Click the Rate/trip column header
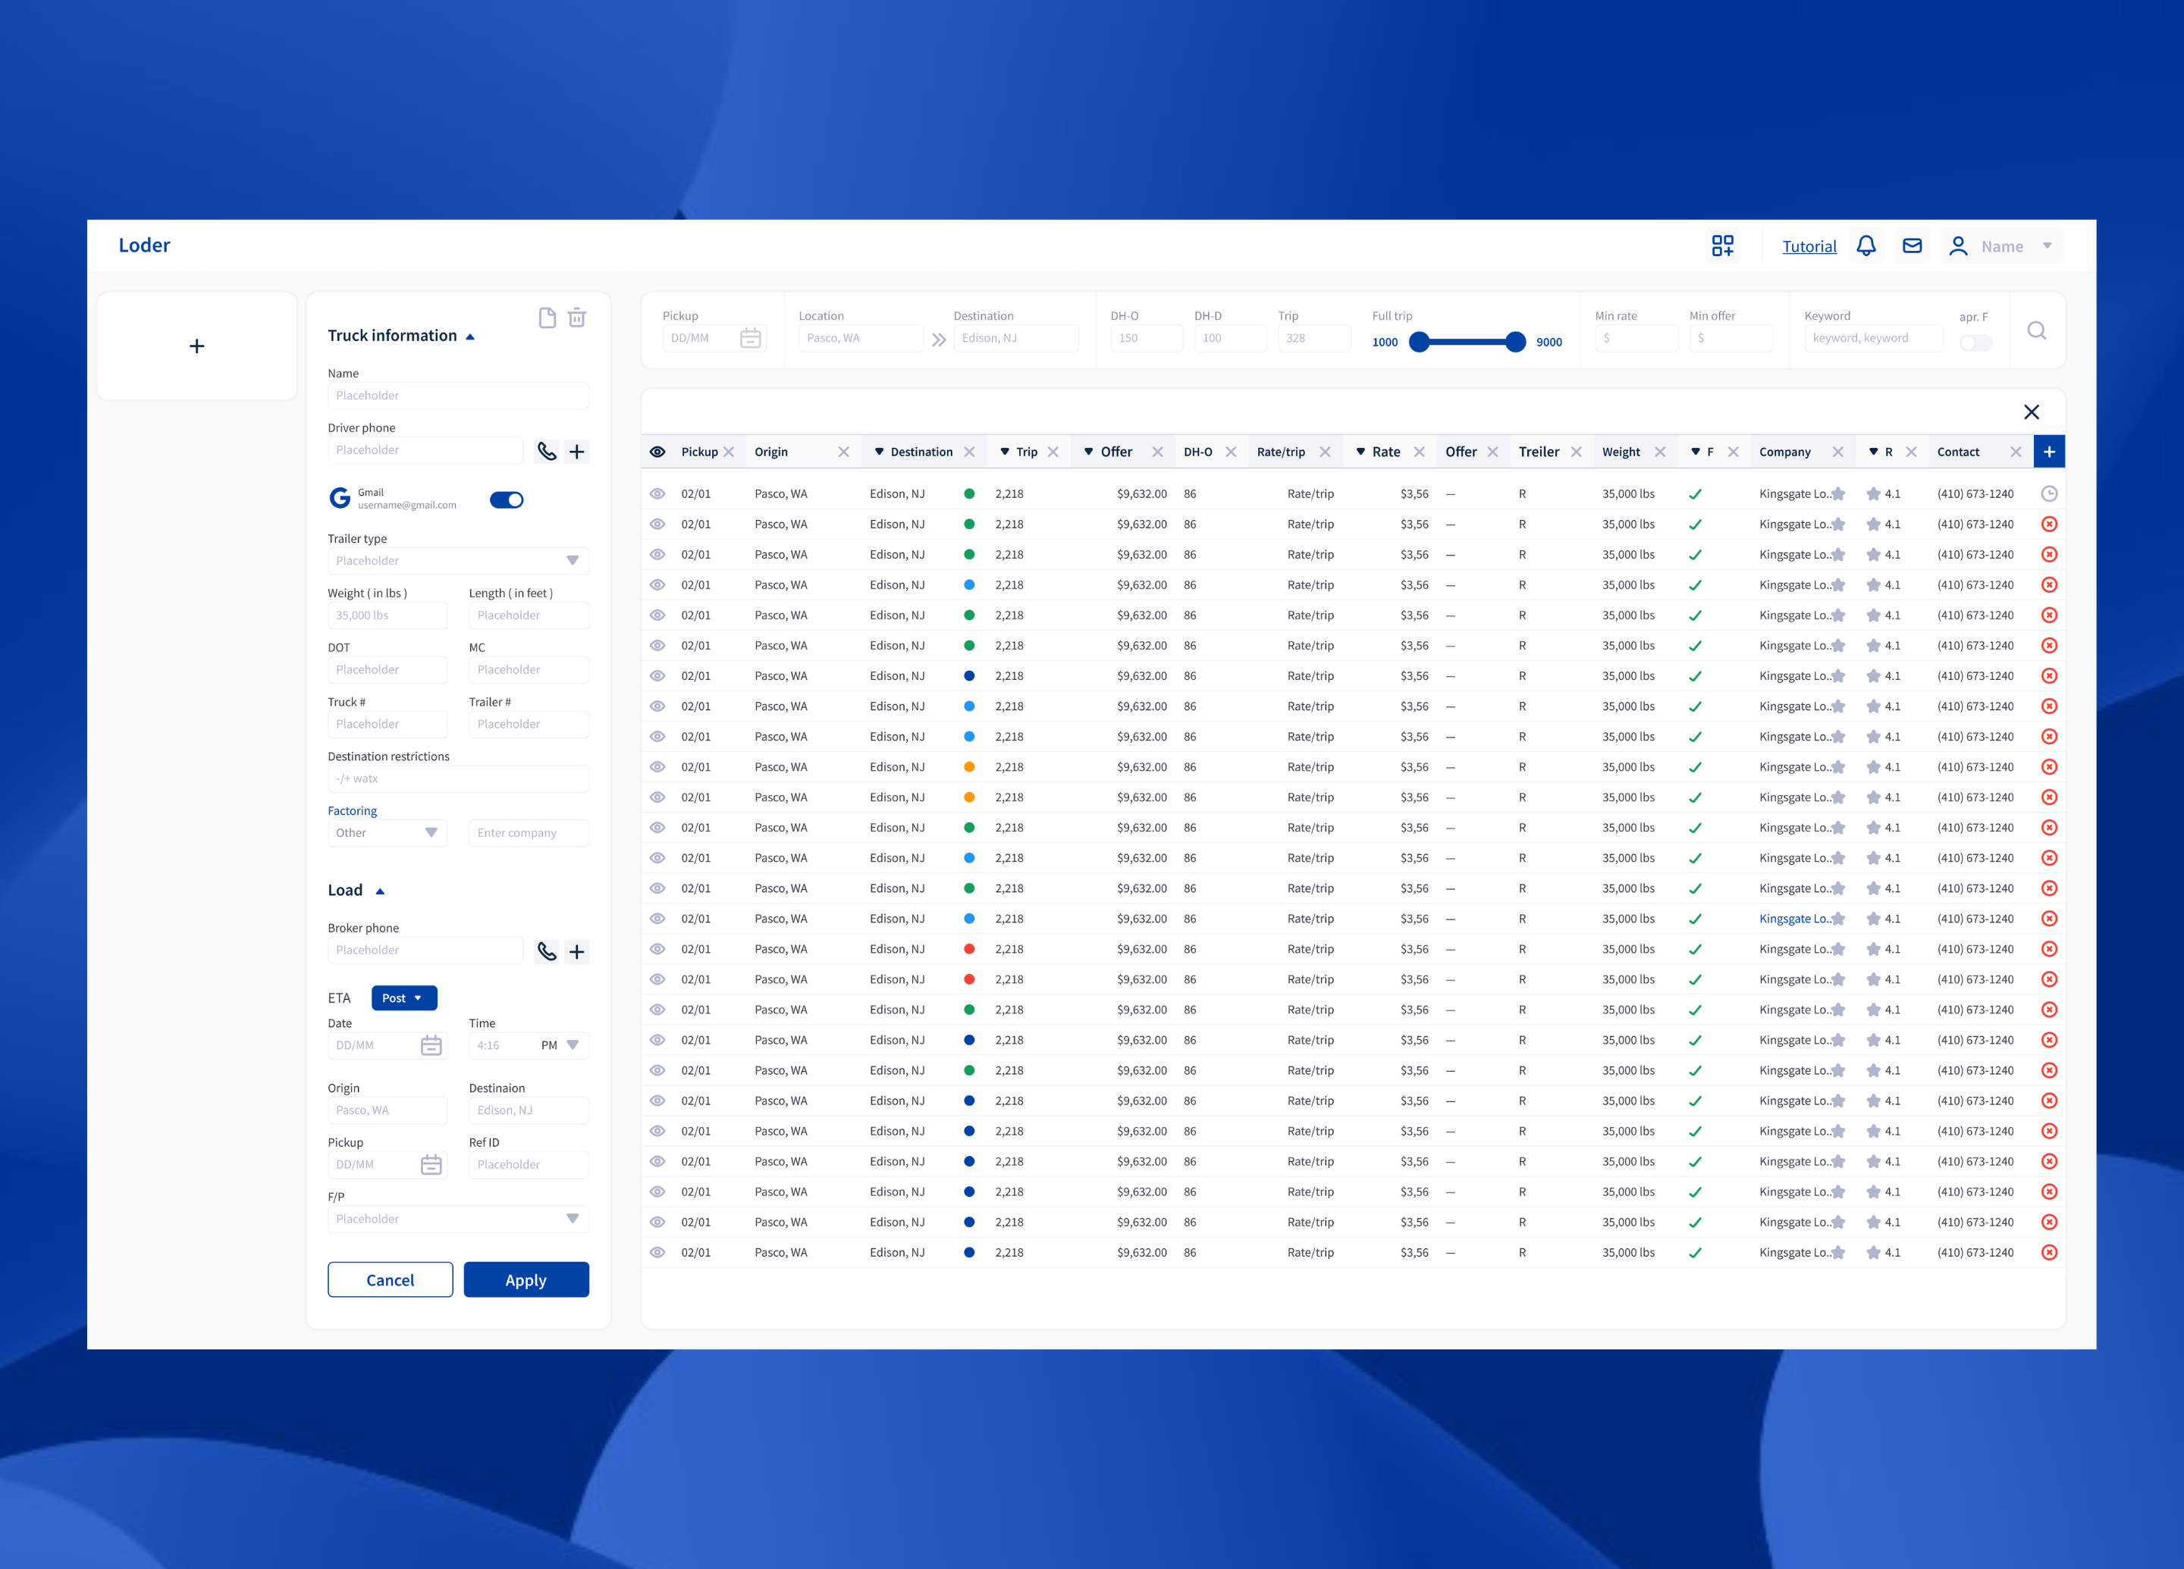The image size is (2184, 1569). point(1281,452)
